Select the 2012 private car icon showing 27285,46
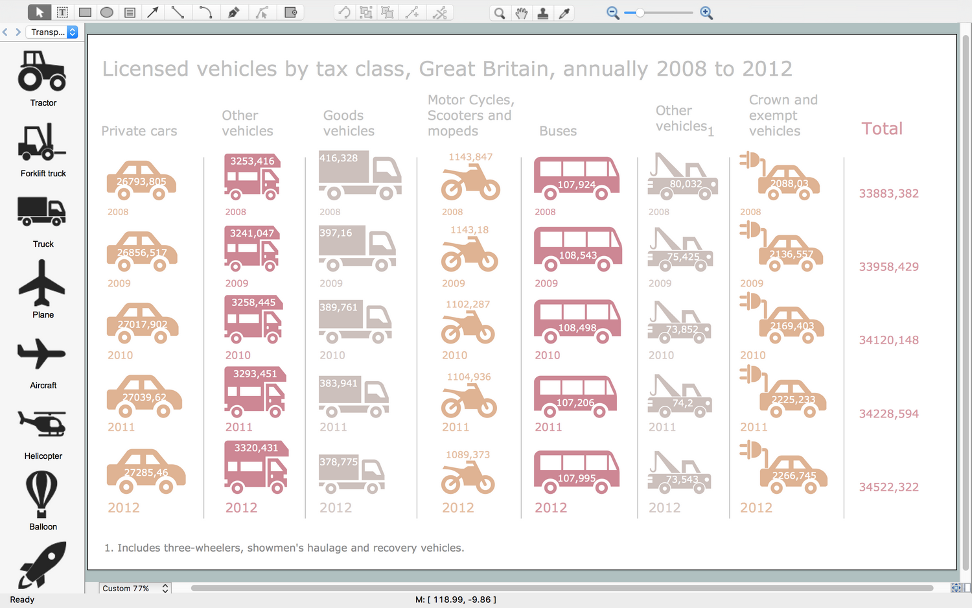The height and width of the screenshot is (608, 972). pyautogui.click(x=146, y=471)
